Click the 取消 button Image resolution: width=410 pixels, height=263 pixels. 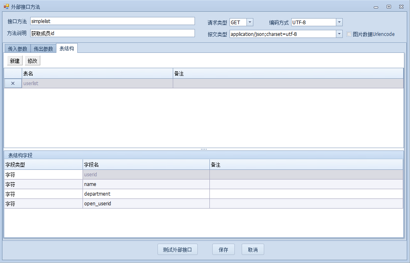pos(253,250)
